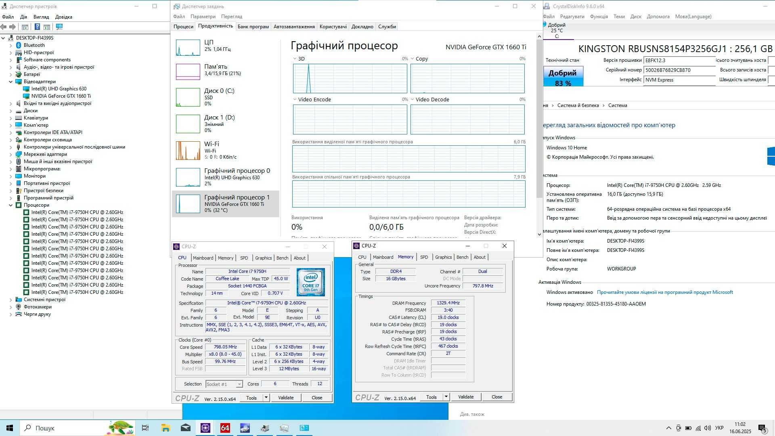Show hidden system tray icons chevron

(668, 428)
